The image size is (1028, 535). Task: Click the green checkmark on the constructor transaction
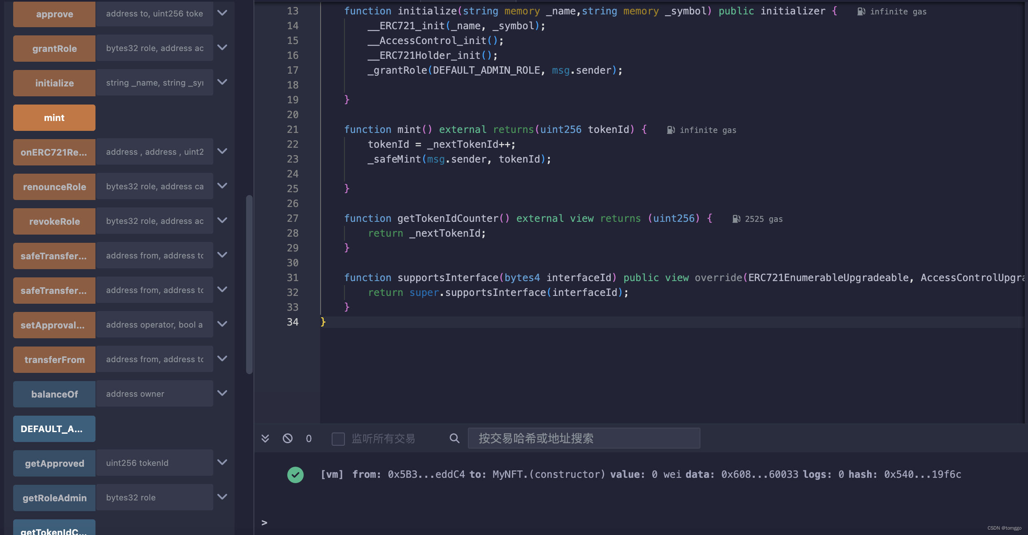(x=295, y=475)
